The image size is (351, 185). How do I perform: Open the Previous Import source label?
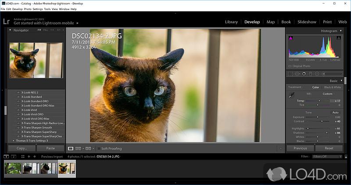click(x=52, y=157)
